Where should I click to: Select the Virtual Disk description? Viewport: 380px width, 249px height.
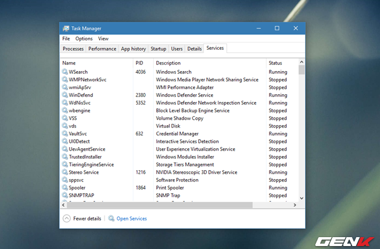click(x=168, y=126)
